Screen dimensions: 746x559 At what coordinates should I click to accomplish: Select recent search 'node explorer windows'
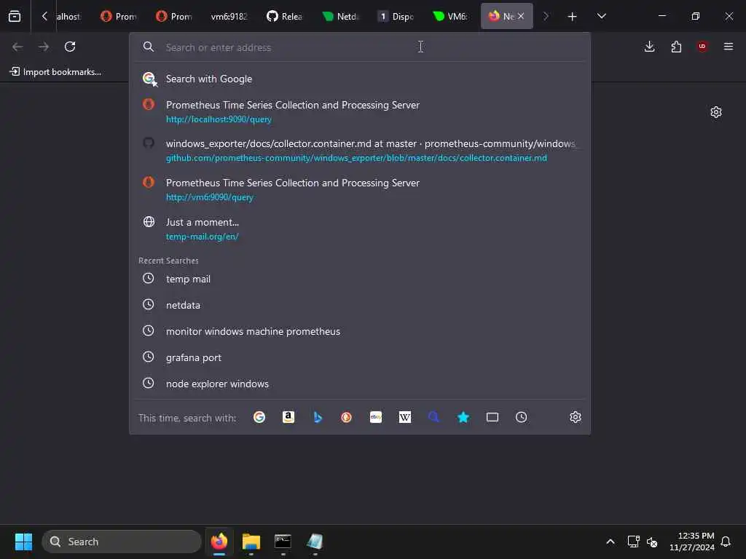[360, 384]
